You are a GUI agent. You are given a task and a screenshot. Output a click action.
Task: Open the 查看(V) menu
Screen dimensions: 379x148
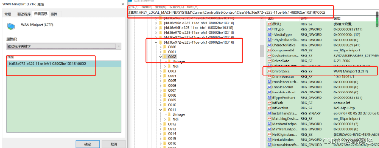click(x=161, y=7)
